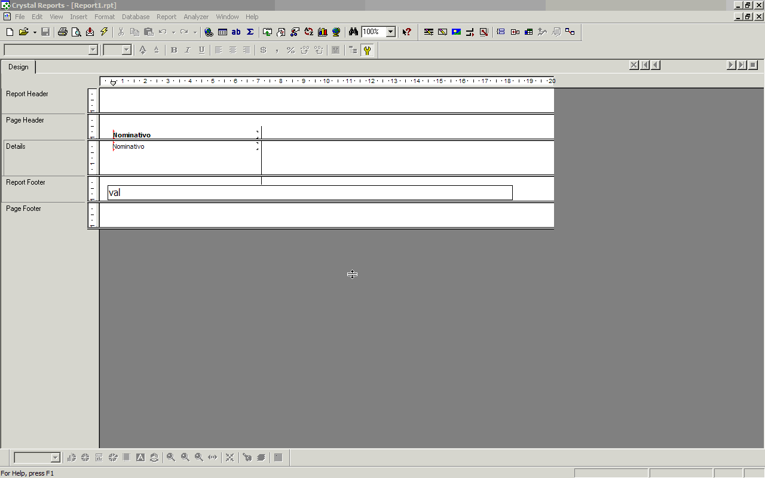Select the Details section label
Viewport: 765px width, 478px height.
coord(16,146)
